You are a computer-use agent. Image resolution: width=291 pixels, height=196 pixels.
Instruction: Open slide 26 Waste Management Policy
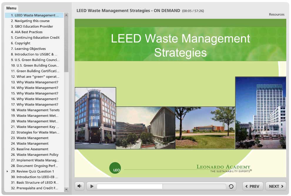click(x=34, y=155)
